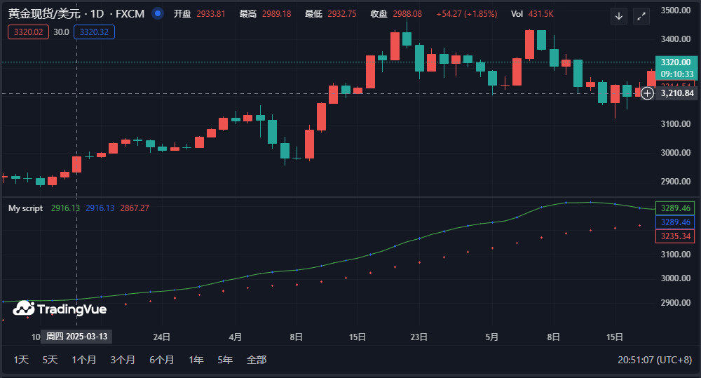Click the 周四 2025-03-13 date label
Image resolution: width=701 pixels, height=378 pixels.
pos(76,337)
